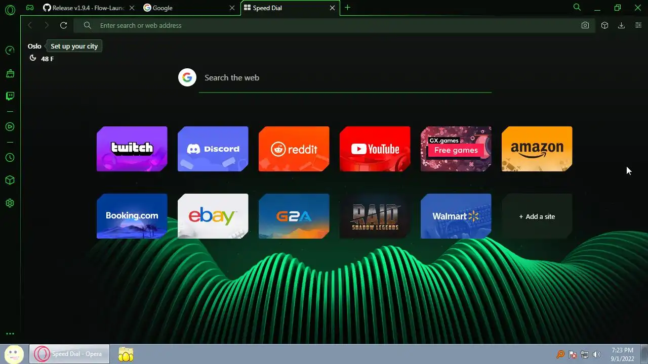Image resolution: width=648 pixels, height=364 pixels.
Task: Open Player icon in sidebar
Action: coord(10,127)
